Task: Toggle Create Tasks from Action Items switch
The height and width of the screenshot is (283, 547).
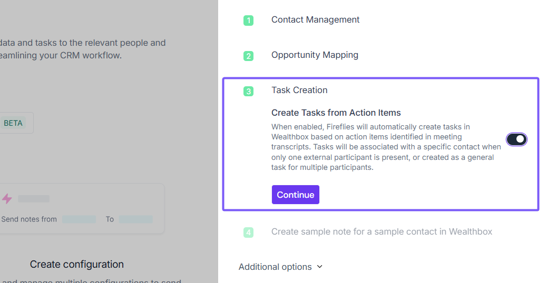Action: point(516,139)
